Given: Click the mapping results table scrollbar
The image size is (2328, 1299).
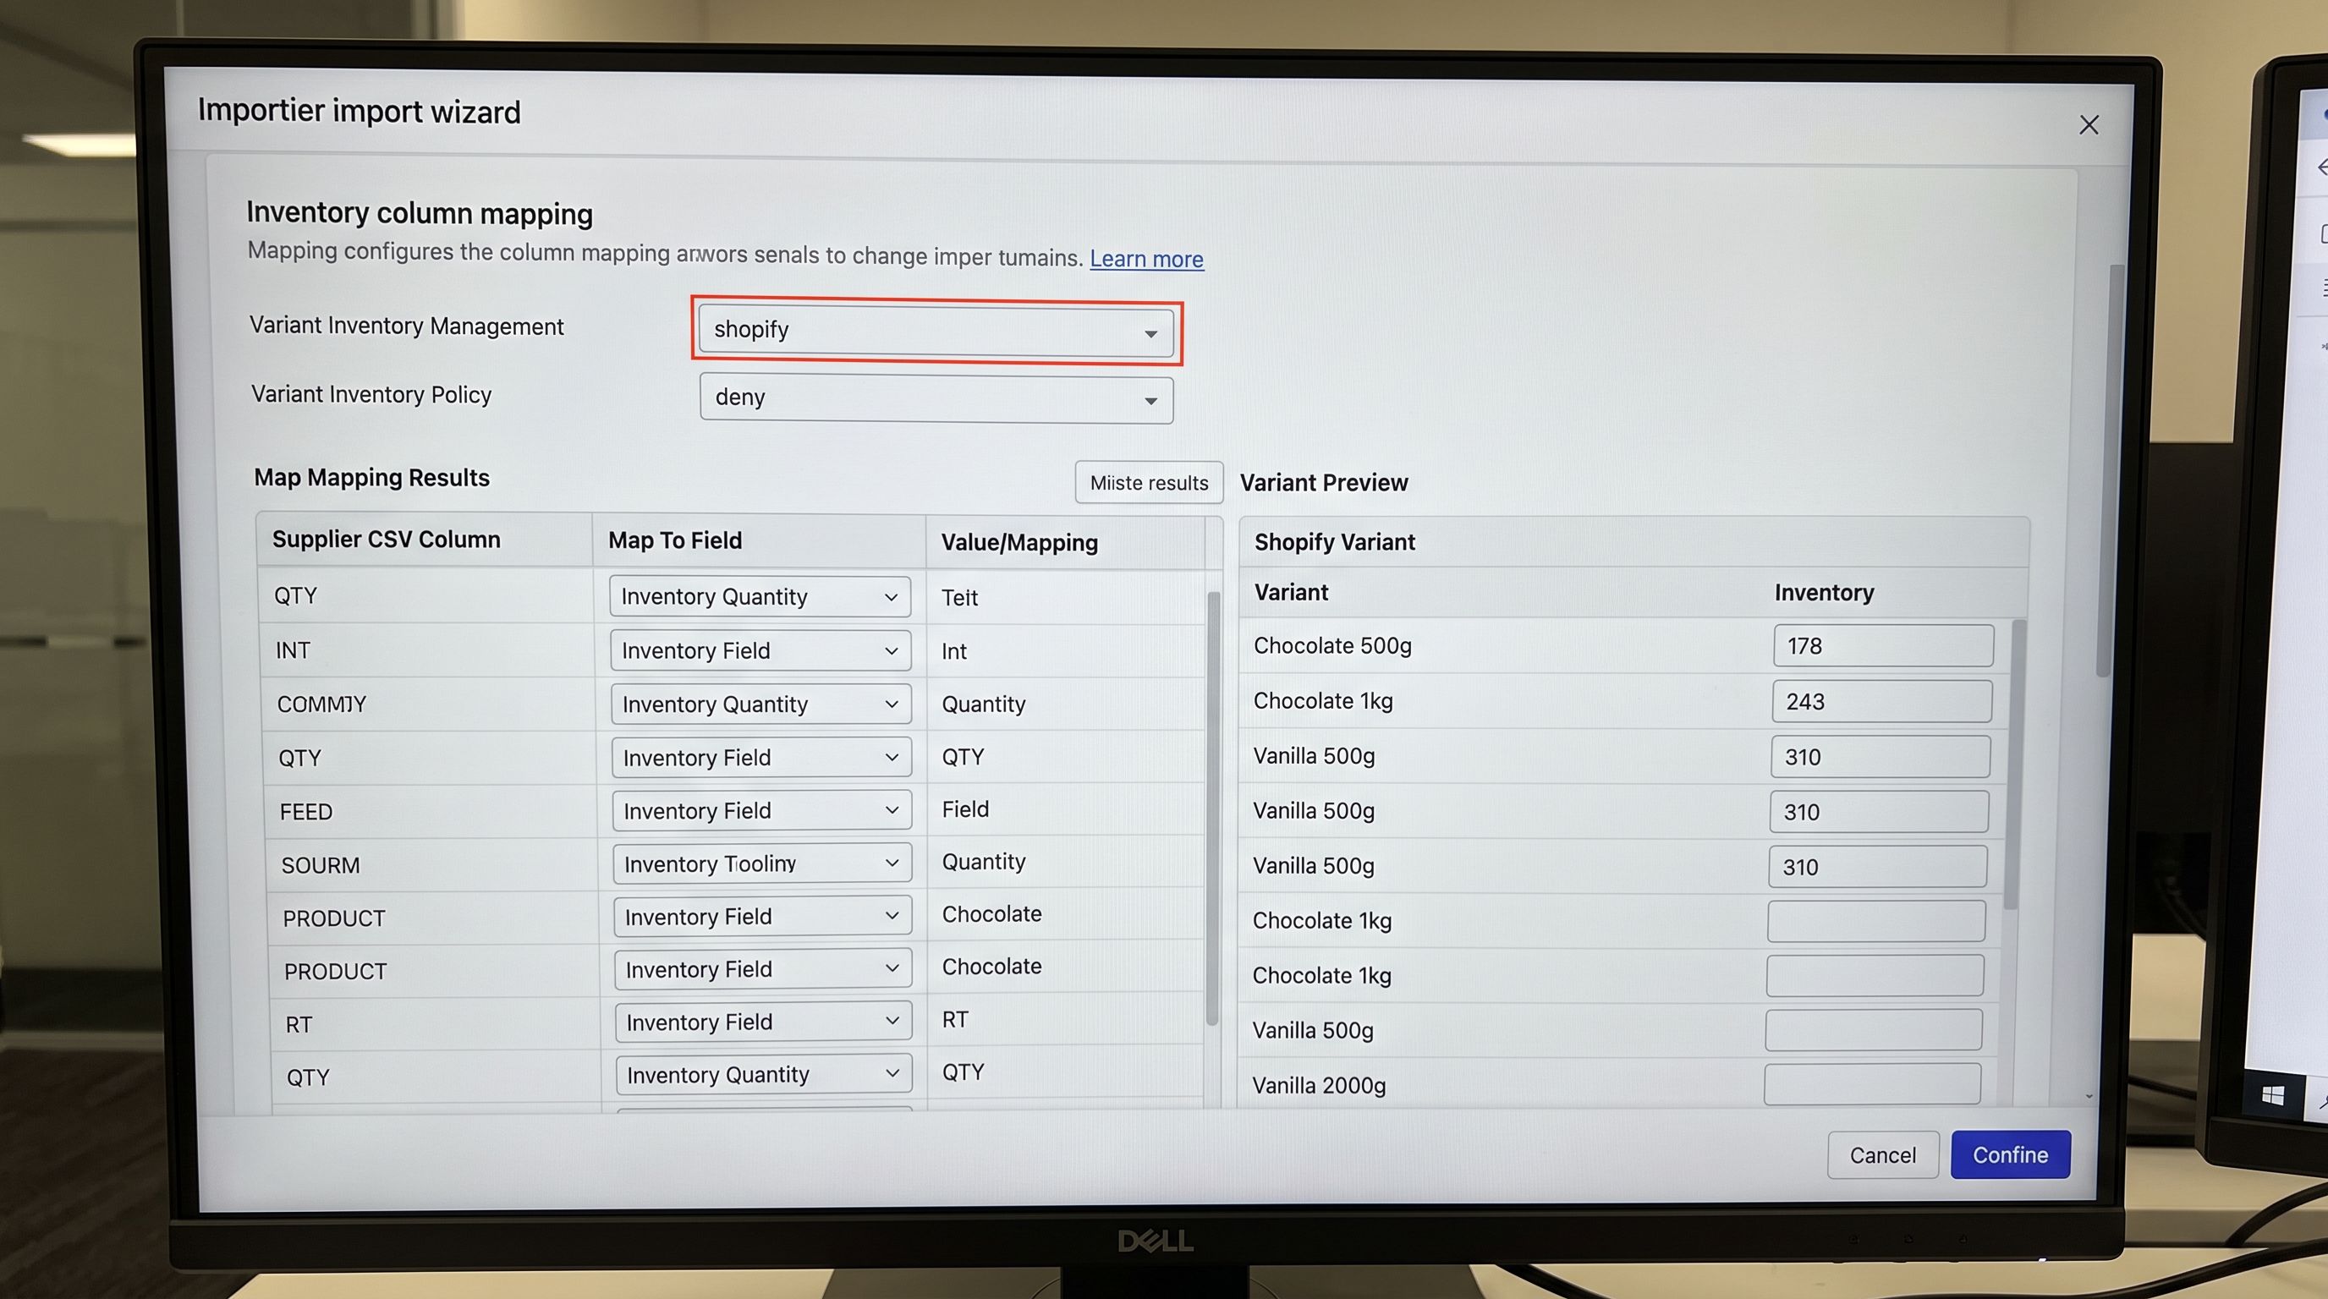Looking at the screenshot, I should click(x=1213, y=808).
